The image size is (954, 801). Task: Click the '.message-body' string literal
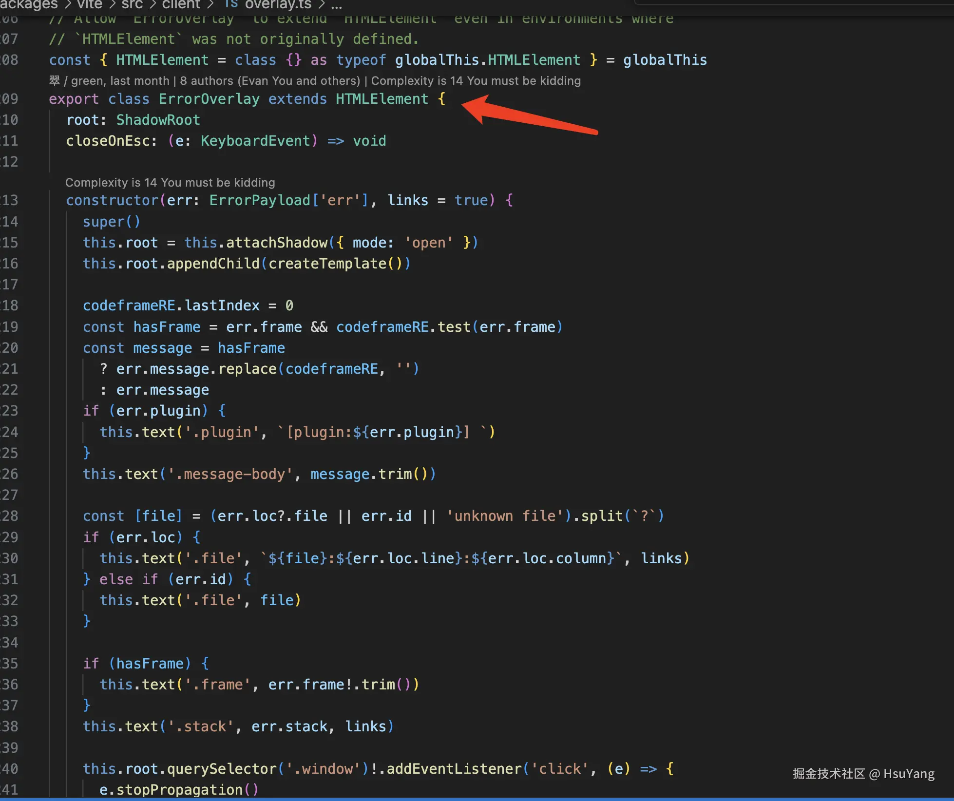(x=230, y=474)
